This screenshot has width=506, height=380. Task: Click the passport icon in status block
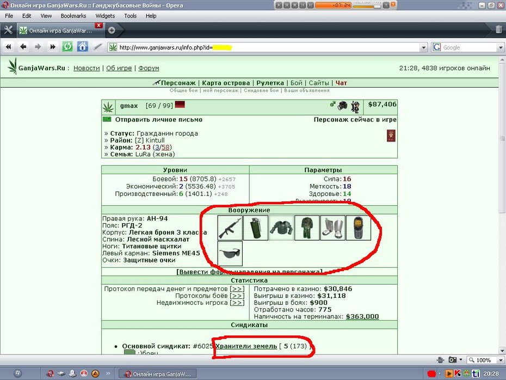(391, 136)
